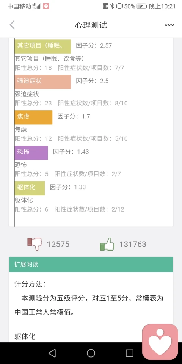Select the purple 恐怖 factor bar
The image size is (182, 364).
click(31, 153)
